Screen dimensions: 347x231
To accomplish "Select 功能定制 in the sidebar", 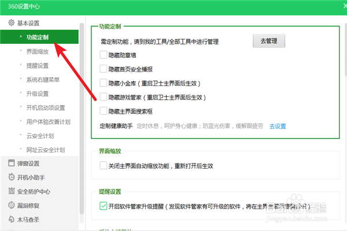I will [x=39, y=37].
